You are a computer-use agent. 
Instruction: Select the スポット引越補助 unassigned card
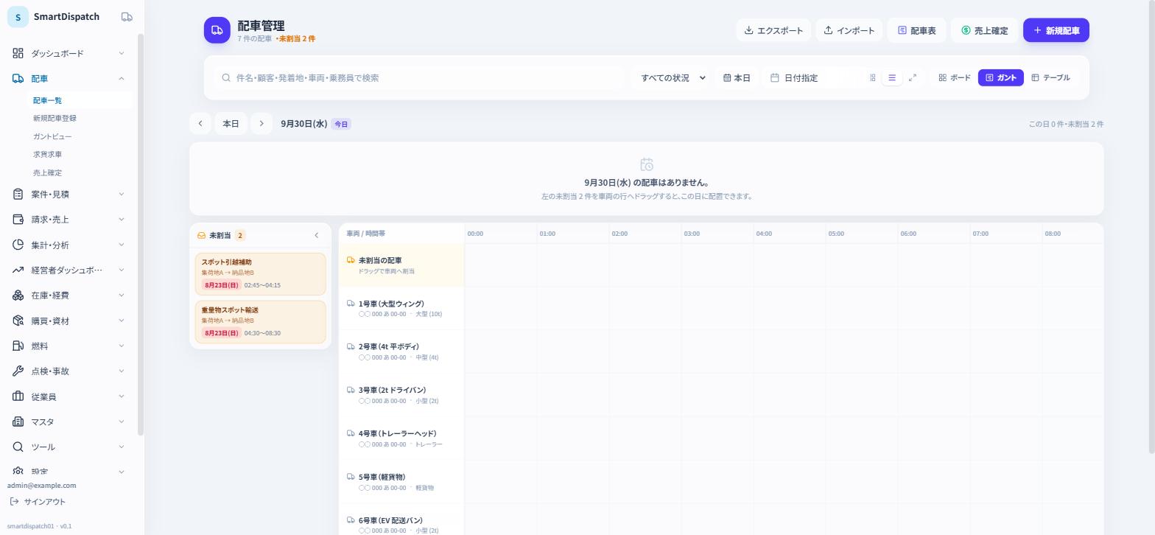tap(261, 273)
